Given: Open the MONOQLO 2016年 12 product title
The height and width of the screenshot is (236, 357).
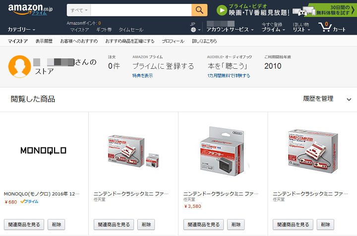Looking at the screenshot, I should [42, 194].
